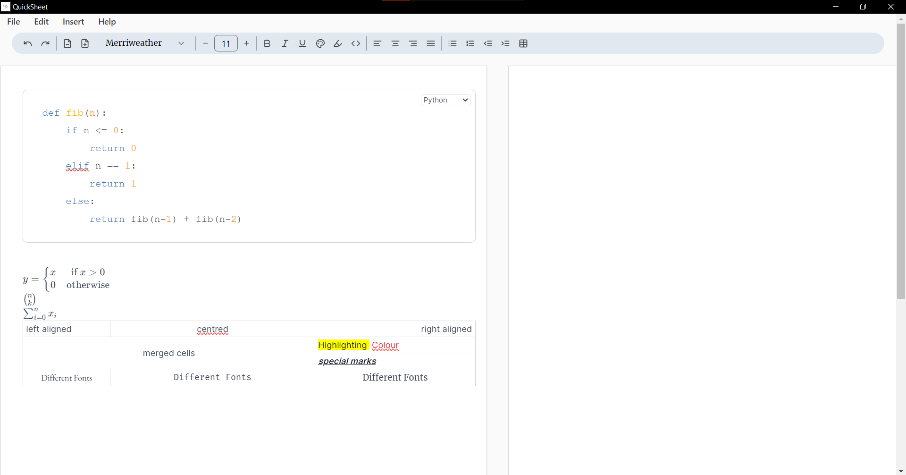Click the remove page icon
The width and height of the screenshot is (906, 475).
(x=67, y=43)
